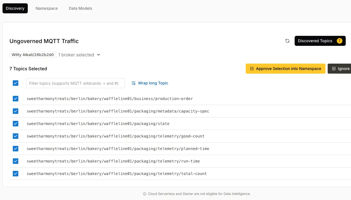Uncheck the telemetry/planned-time topic checkbox

tap(16, 149)
